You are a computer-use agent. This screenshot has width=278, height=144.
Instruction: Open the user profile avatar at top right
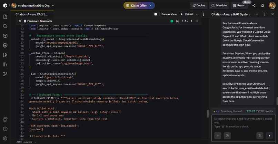tap(272, 5)
